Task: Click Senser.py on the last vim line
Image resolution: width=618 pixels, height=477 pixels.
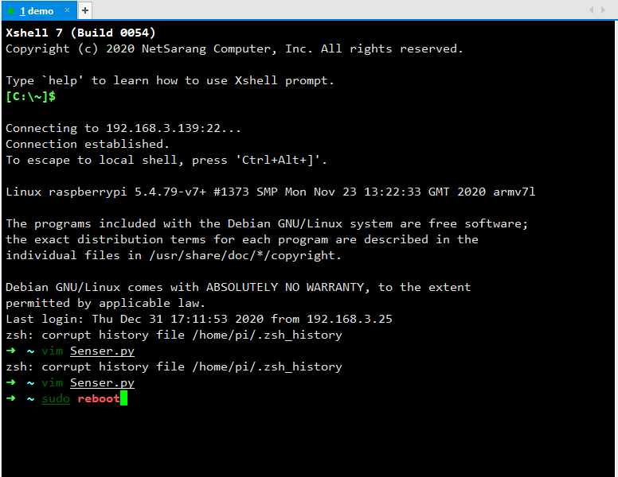Action: (102, 382)
